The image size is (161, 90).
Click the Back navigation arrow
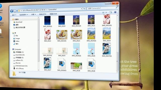pyautogui.click(x=12, y=11)
